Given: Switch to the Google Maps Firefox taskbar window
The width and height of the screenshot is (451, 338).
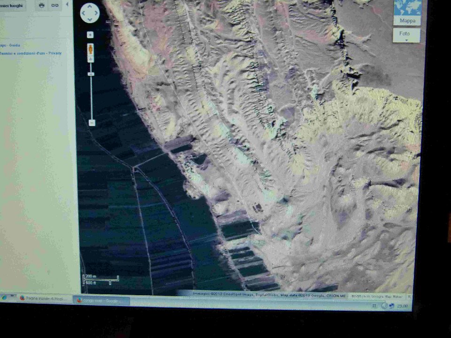Looking at the screenshot, I should click(x=101, y=300).
